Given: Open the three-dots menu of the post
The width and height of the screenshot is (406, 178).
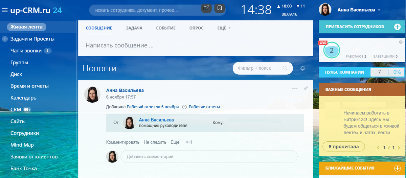Looking at the screenshot, I should pos(295,88).
